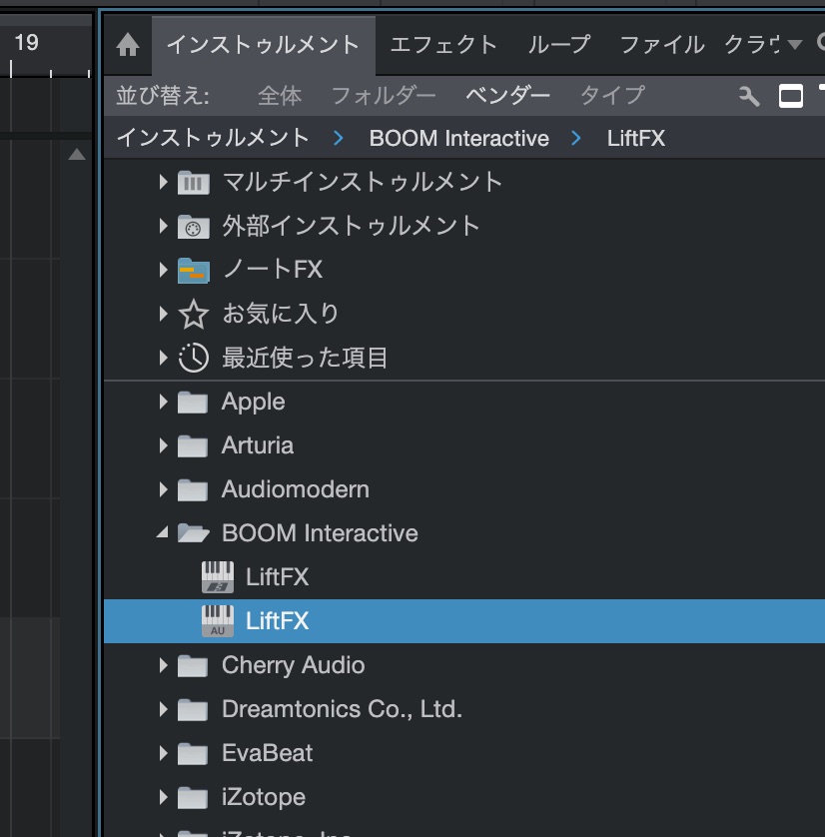Switch to thumbnail view with the rectangle icon
Viewport: 825px width, 837px height.
(x=793, y=96)
